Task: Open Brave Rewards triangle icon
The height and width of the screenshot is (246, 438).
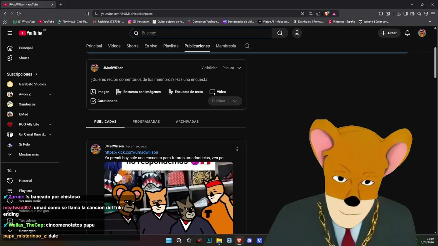Action: pyautogui.click(x=334, y=14)
